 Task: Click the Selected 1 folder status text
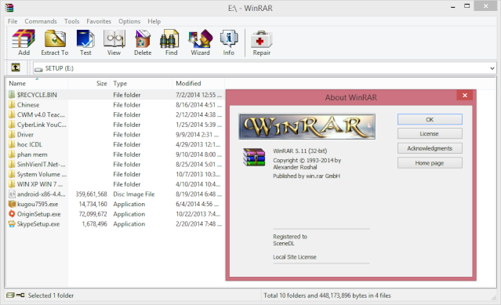tap(50, 296)
